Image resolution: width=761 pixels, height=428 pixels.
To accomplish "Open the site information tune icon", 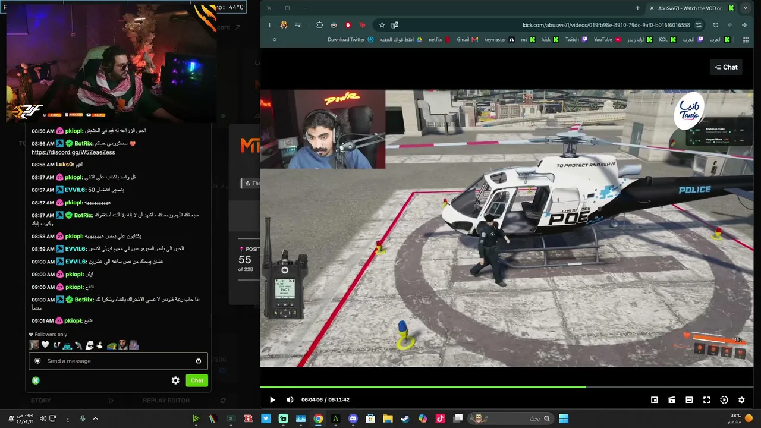I will (699, 25).
